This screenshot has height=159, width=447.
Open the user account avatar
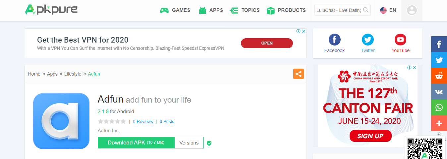412,10
